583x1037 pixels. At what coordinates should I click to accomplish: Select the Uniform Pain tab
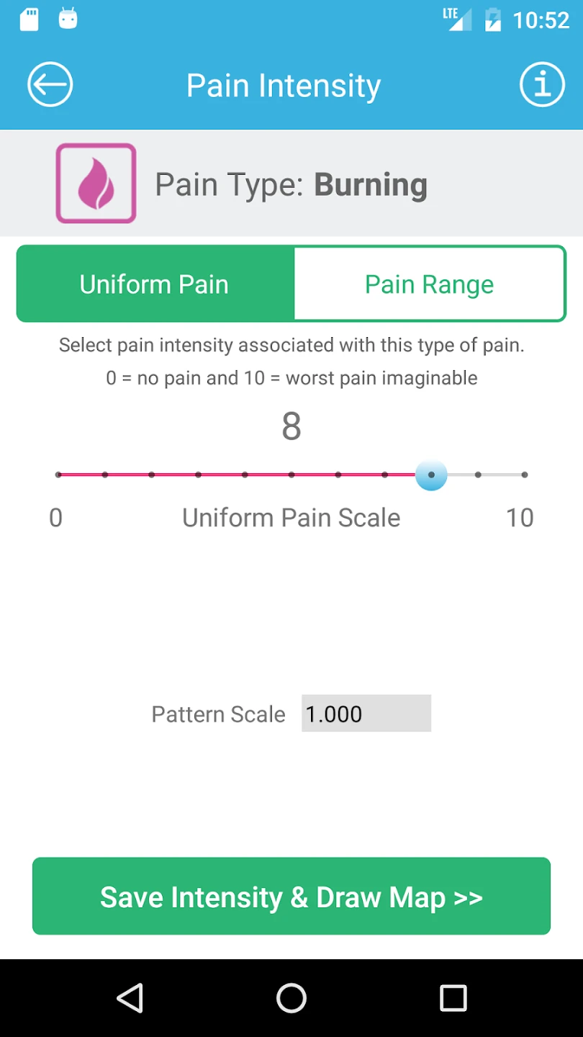[155, 284]
